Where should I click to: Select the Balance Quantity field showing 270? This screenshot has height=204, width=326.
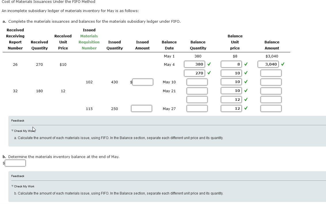[195, 73]
